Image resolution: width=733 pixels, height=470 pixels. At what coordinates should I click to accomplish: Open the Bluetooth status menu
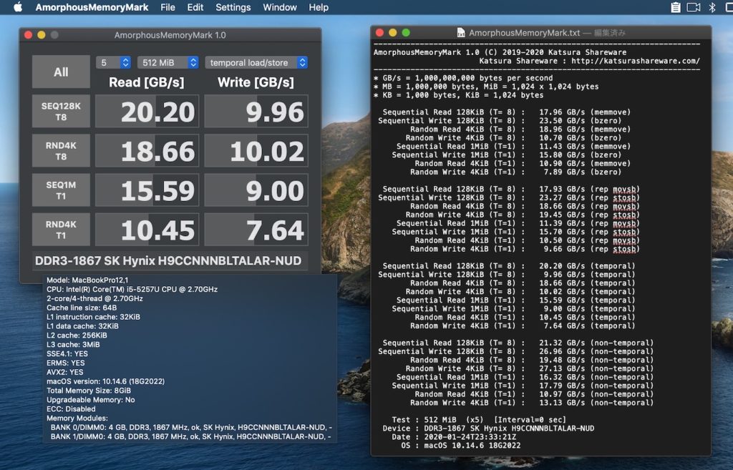click(712, 8)
